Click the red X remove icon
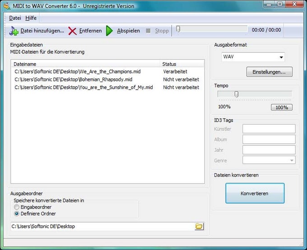 pos(72,31)
